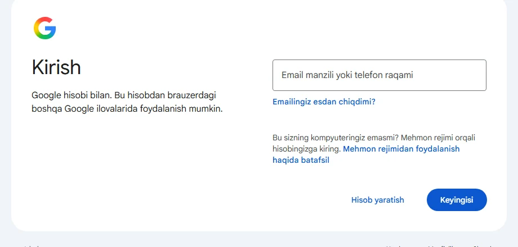The width and height of the screenshot is (518, 247).
Task: Click the Google logo icon
Action: [44, 28]
